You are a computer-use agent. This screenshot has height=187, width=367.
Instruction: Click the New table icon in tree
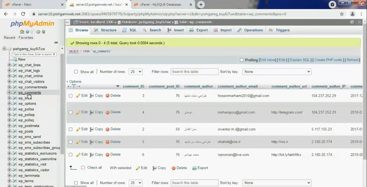click(x=15, y=59)
